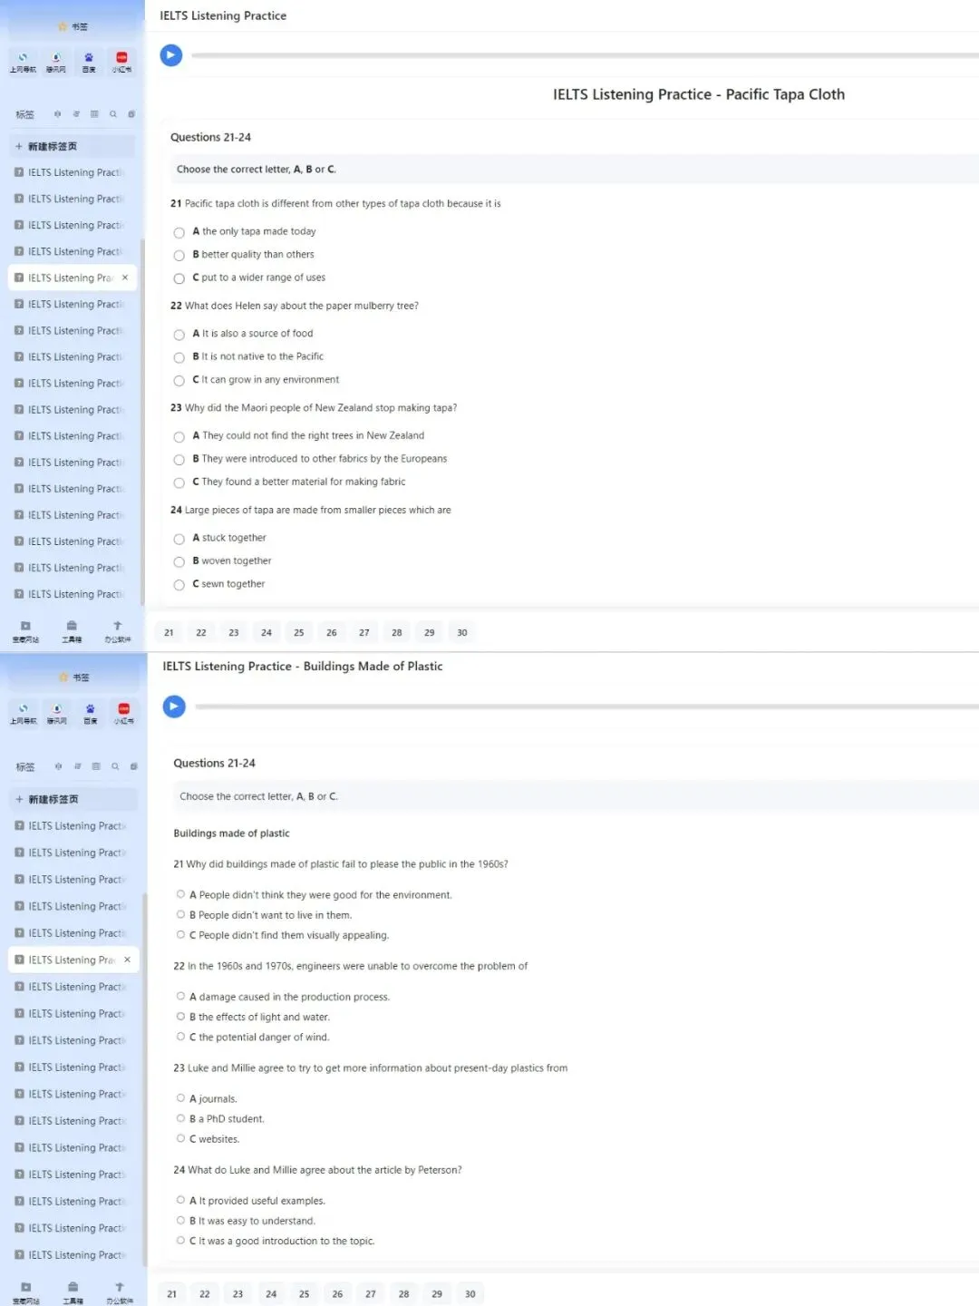Viewport: 979px width, 1306px height.
Task: Click the audio progress bar in Plastic Buildings window
Action: coord(586,707)
